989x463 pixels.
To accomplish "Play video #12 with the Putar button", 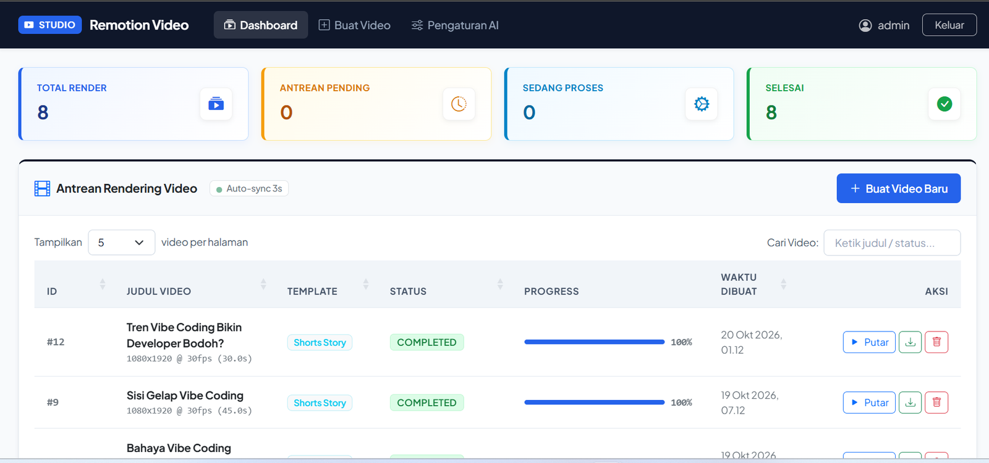I will tap(869, 342).
